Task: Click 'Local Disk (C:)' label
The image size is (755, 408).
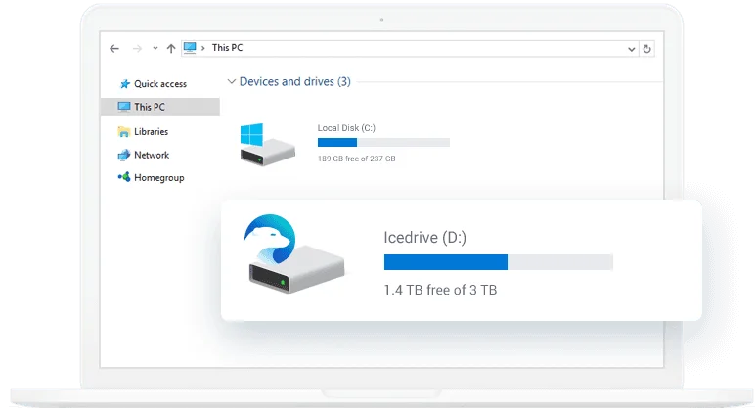Action: 346,127
